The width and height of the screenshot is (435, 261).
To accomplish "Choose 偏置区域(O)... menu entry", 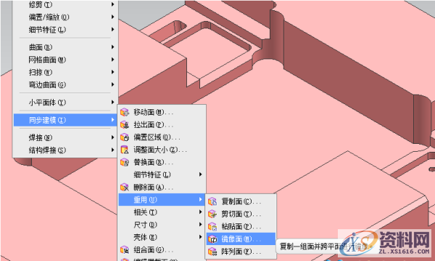I will tap(162, 137).
